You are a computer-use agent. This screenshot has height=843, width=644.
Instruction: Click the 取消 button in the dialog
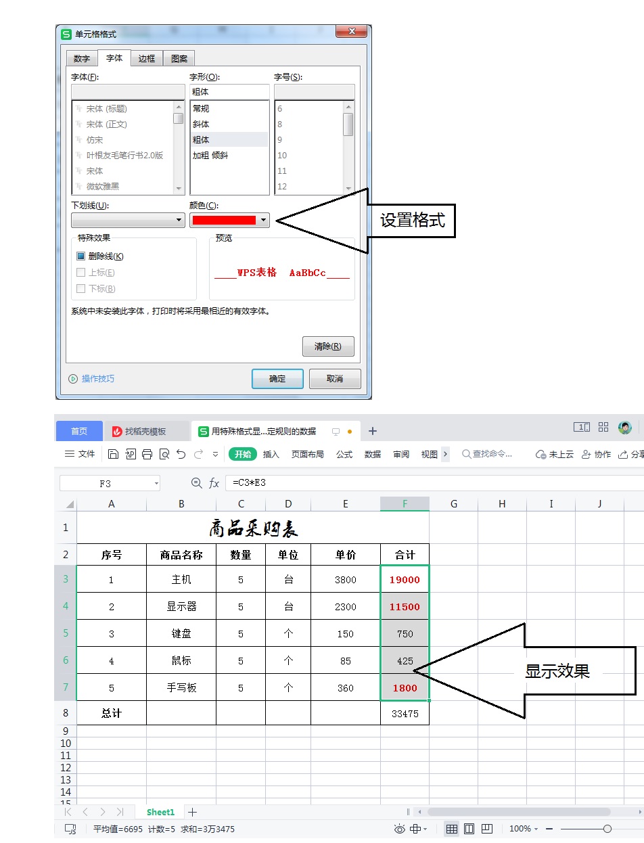coord(335,379)
